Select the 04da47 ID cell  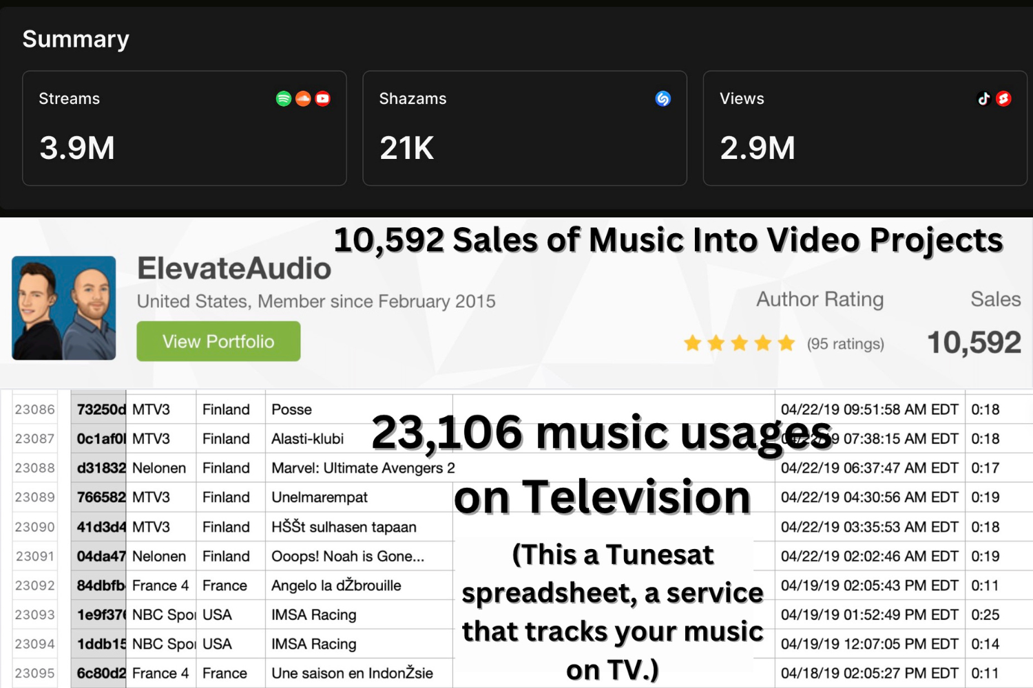pyautogui.click(x=99, y=556)
